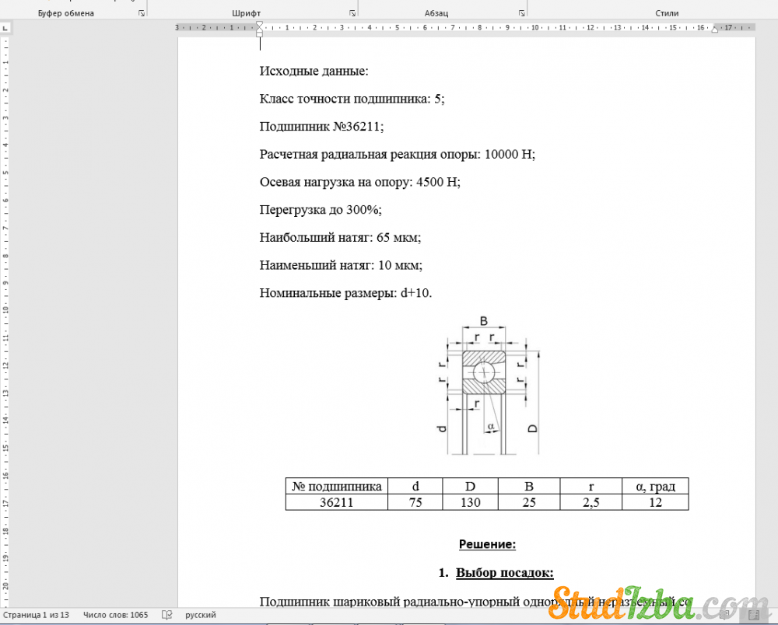Open the Абзац dialog launcher
778x625 pixels.
coord(521,13)
